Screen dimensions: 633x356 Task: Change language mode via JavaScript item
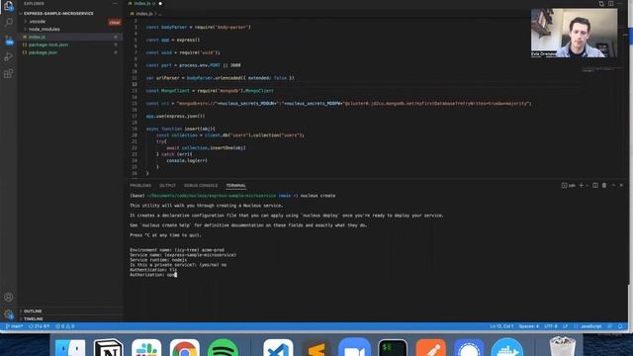click(590, 326)
